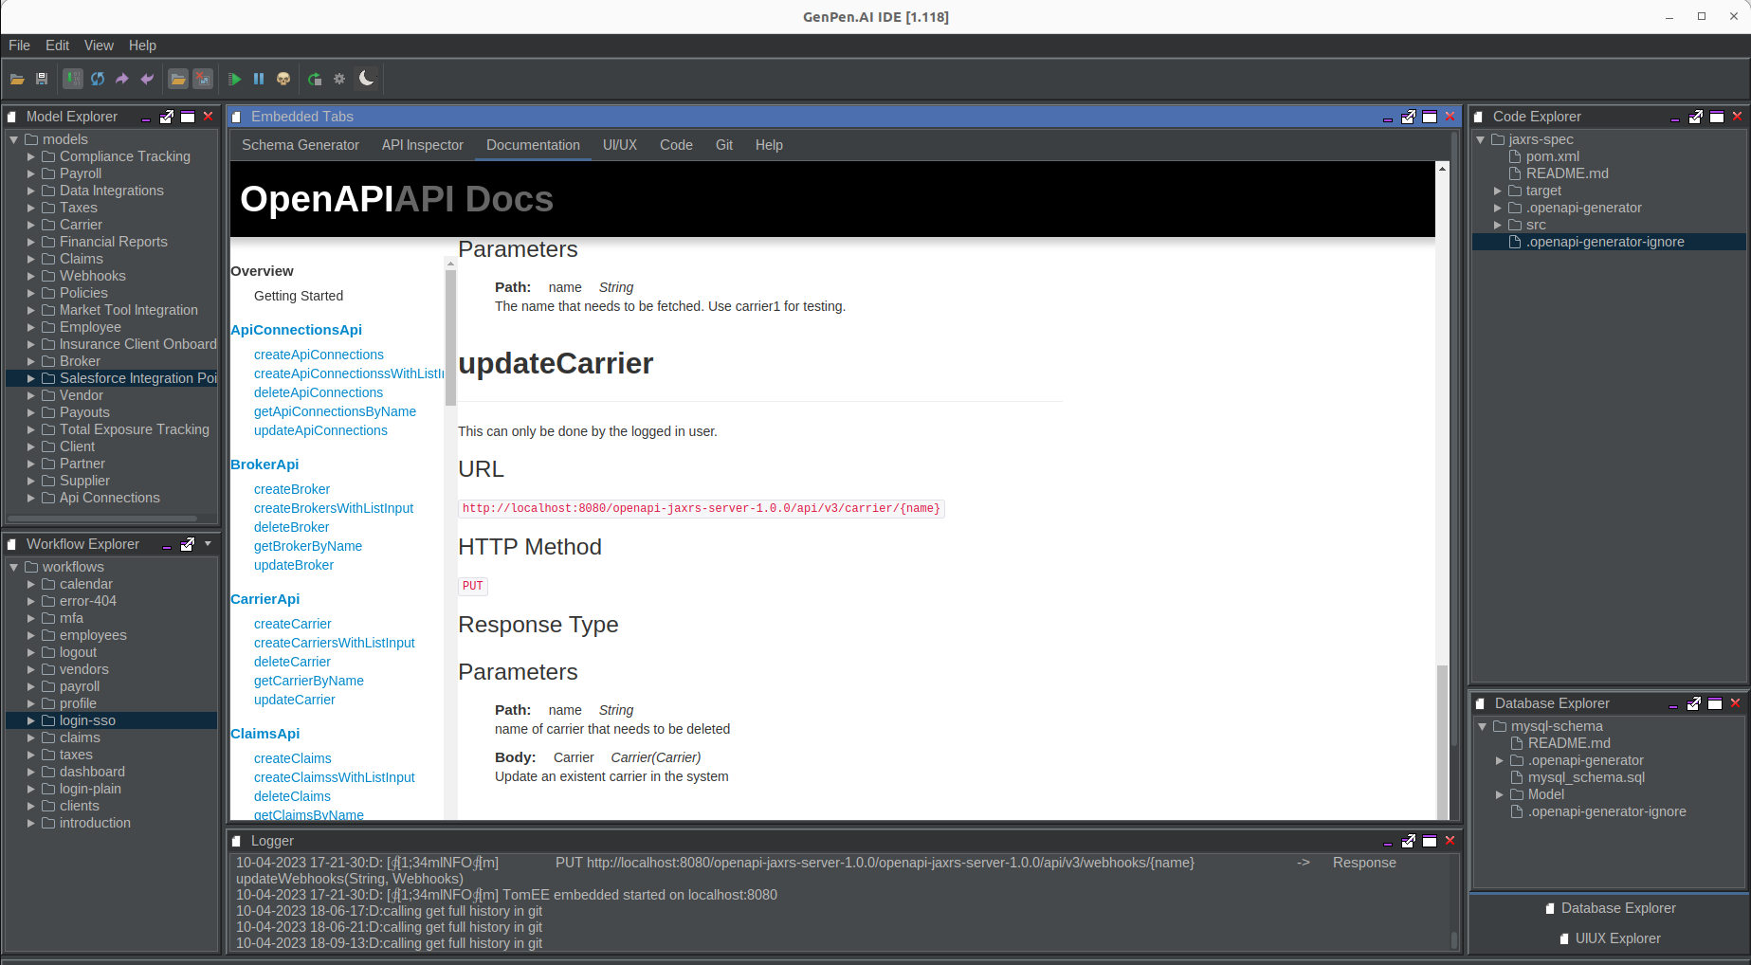Expand the Payroll models folder
Viewport: 1751px width, 965px height.
30,173
